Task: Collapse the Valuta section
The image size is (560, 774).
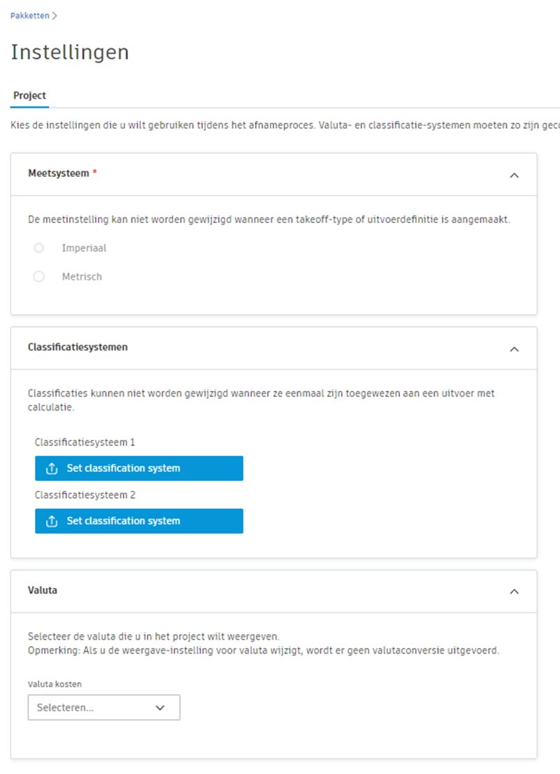Action: [515, 592]
